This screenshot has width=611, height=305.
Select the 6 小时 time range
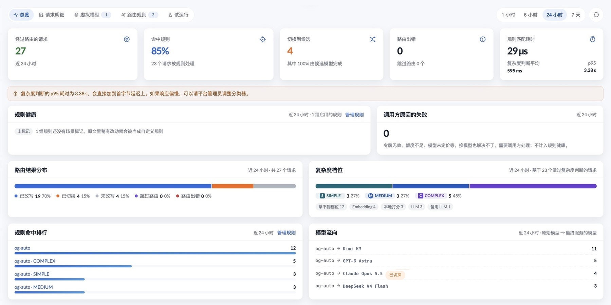(531, 15)
